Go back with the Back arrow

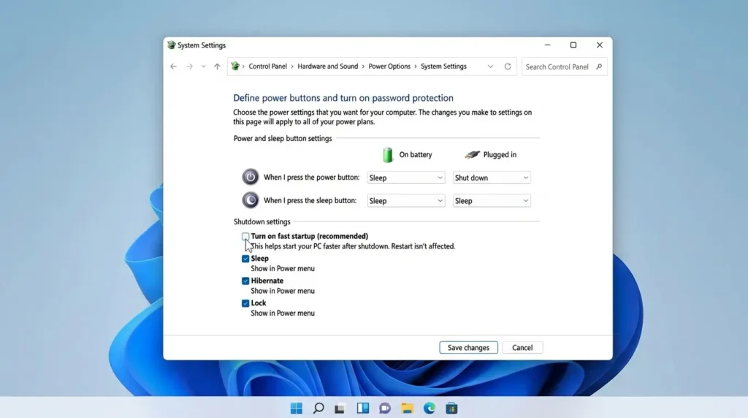(x=173, y=66)
